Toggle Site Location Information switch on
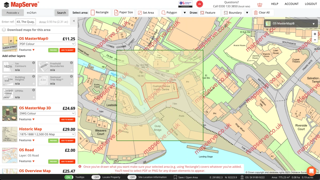 [131, 177]
